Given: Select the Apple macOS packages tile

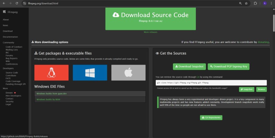Looking at the screenshot, I should [x=128, y=73].
